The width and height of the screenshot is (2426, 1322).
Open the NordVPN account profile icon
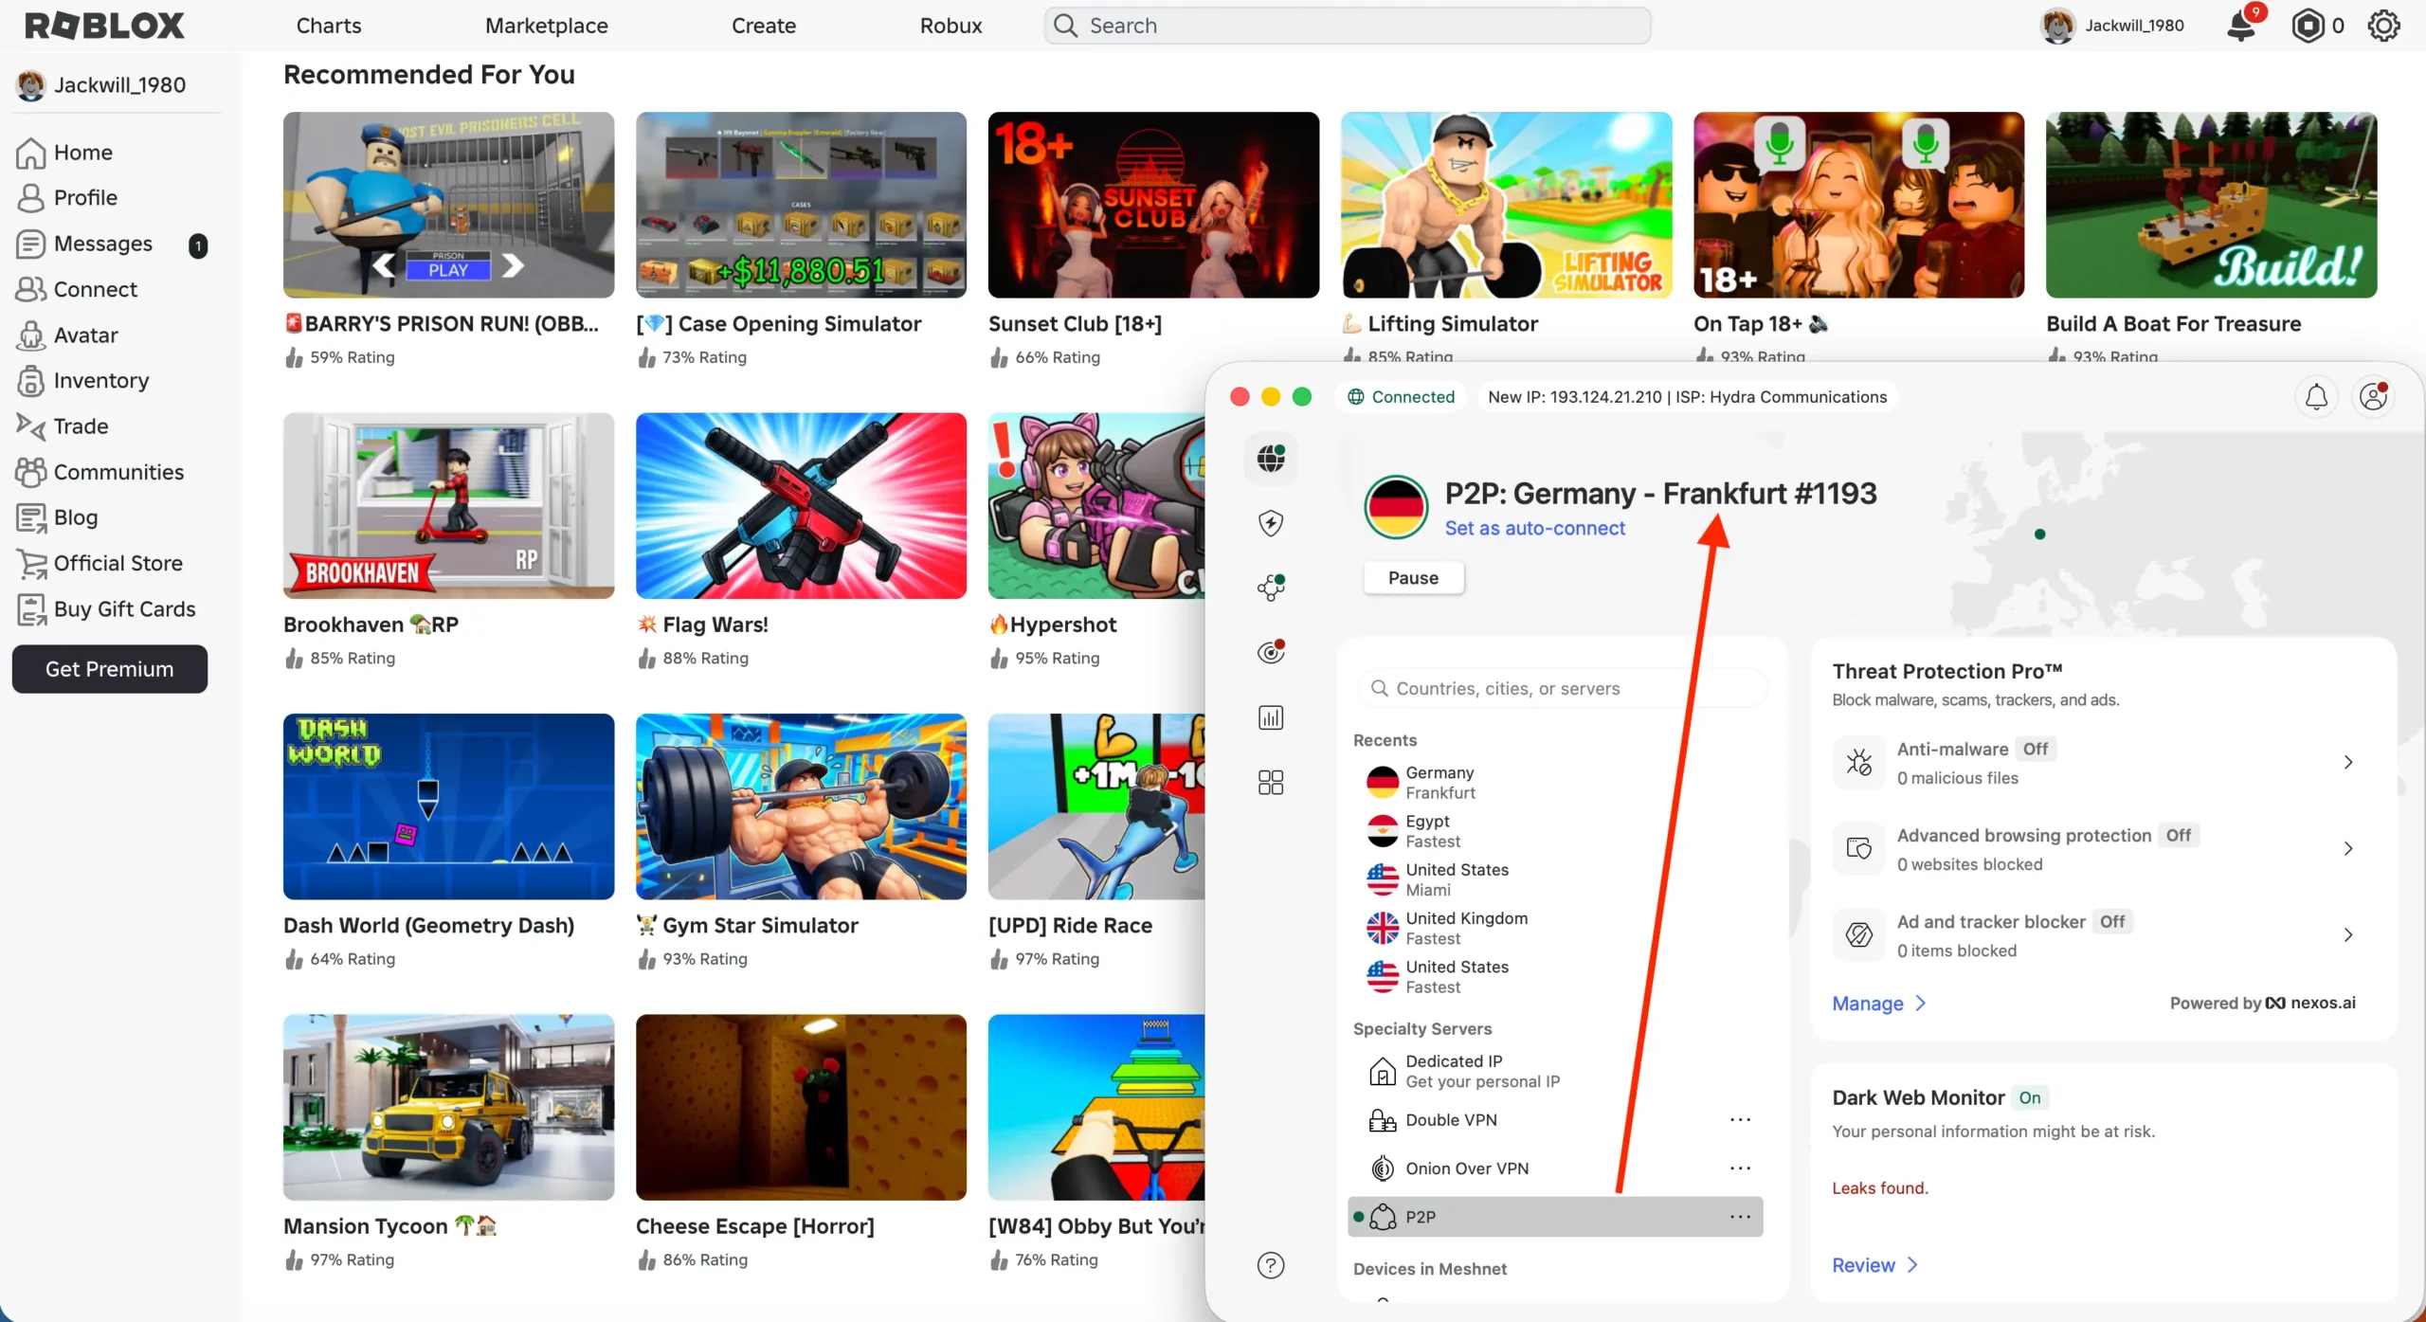tap(2374, 396)
